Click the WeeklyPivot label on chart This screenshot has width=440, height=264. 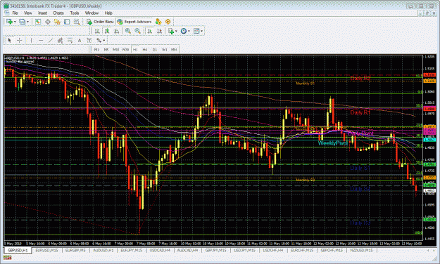point(332,143)
